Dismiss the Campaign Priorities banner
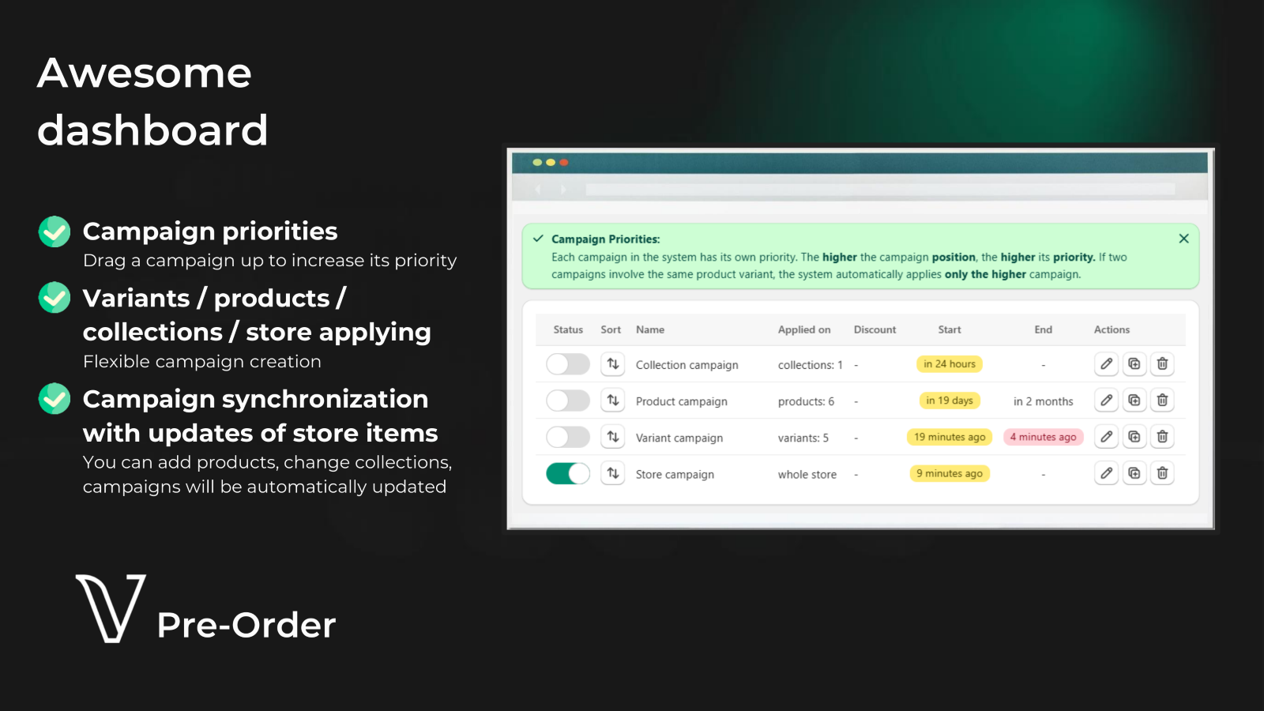 1183,238
